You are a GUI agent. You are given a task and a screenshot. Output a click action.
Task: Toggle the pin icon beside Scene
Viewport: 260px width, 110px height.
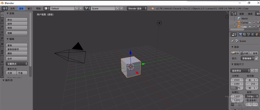pos(233,41)
